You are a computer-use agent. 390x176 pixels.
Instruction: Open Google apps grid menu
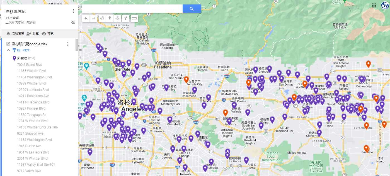pos(374,5)
